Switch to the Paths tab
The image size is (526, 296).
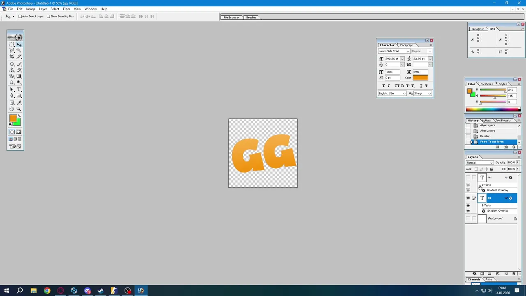489,280
